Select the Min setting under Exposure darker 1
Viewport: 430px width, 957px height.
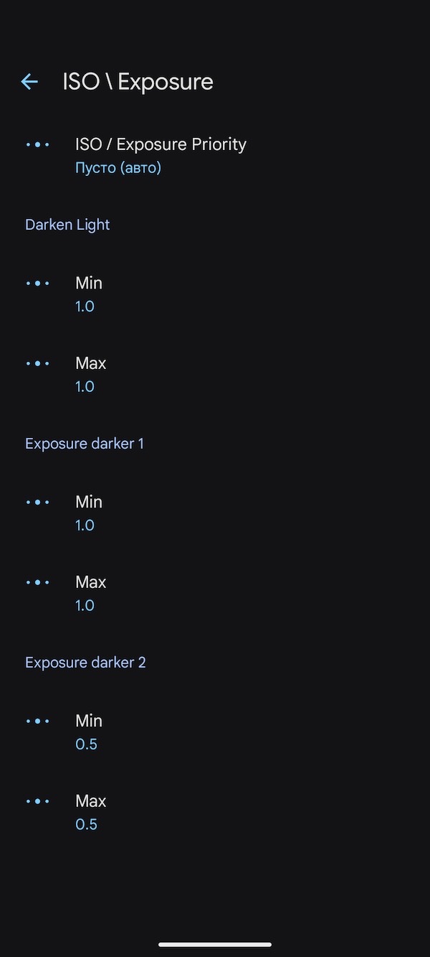click(88, 502)
